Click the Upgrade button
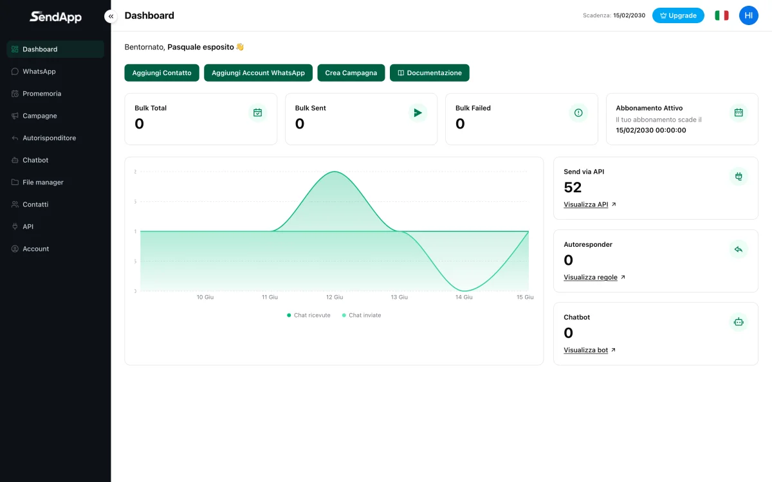Screen dimensions: 772x482 tap(678, 15)
